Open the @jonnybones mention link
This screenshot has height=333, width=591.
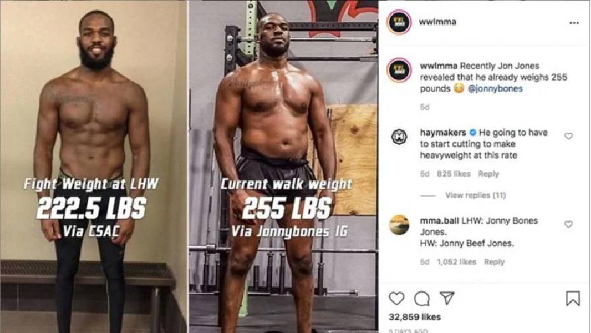pyautogui.click(x=495, y=89)
